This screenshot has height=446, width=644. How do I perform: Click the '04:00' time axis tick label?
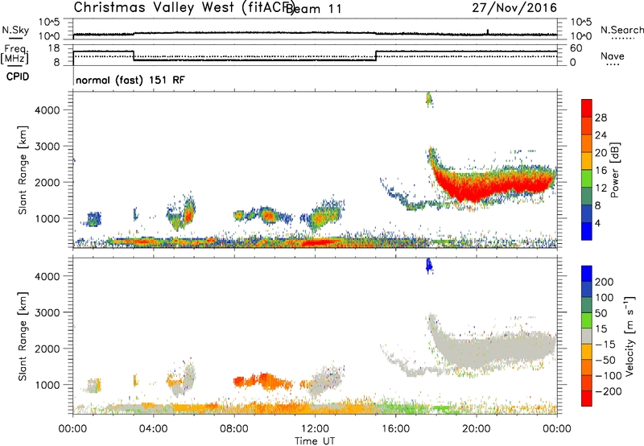point(153,429)
